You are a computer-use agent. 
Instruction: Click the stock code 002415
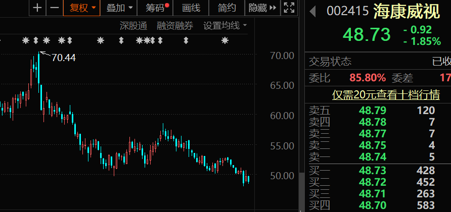(x=347, y=11)
